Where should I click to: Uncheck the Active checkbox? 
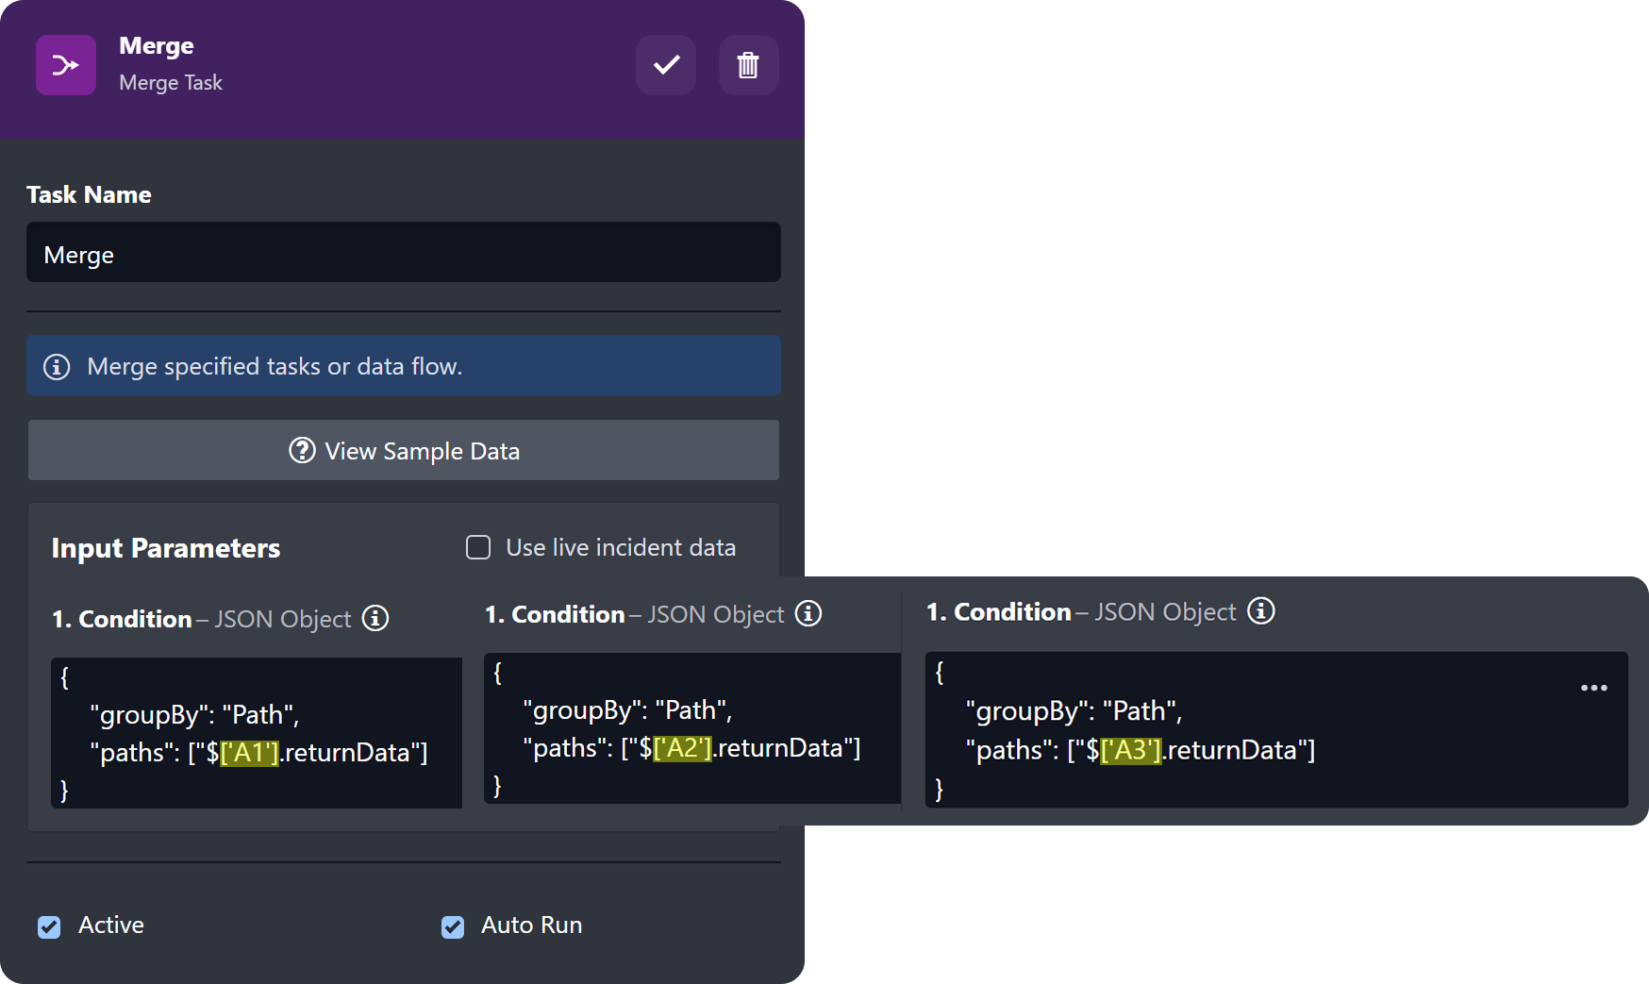49,926
